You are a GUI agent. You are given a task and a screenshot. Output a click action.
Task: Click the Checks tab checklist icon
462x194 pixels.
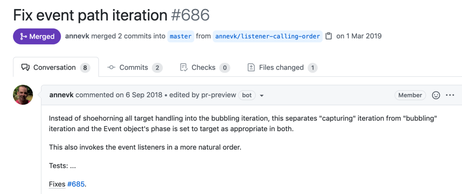(x=184, y=68)
